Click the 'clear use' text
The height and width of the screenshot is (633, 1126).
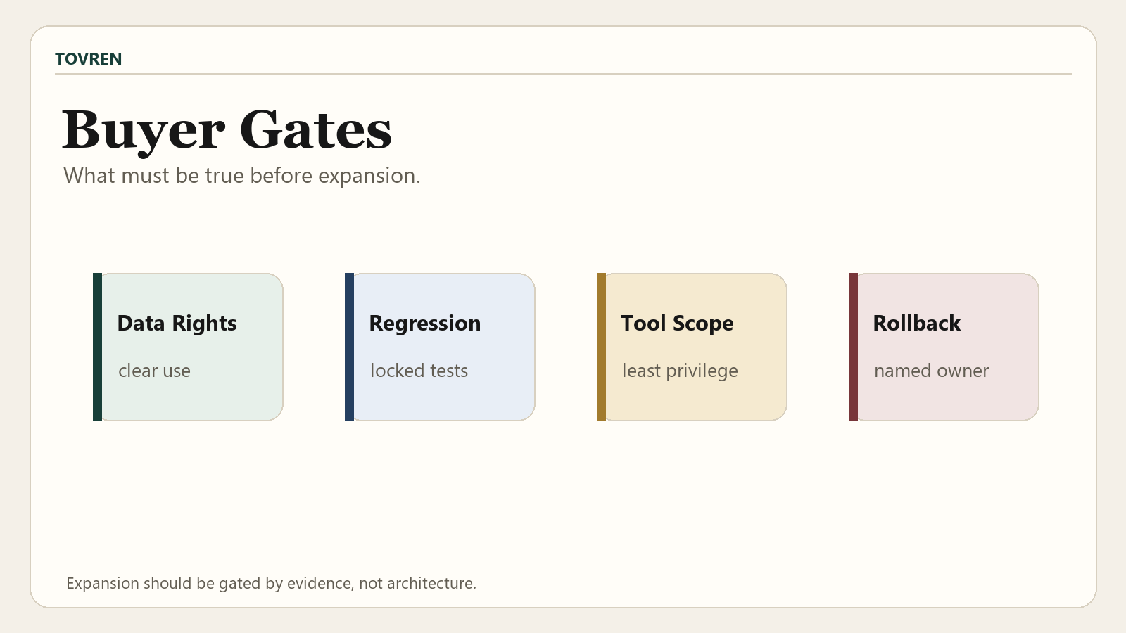(x=154, y=371)
